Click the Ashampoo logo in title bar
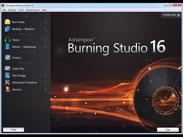The image size is (183, 137). point(3,5)
